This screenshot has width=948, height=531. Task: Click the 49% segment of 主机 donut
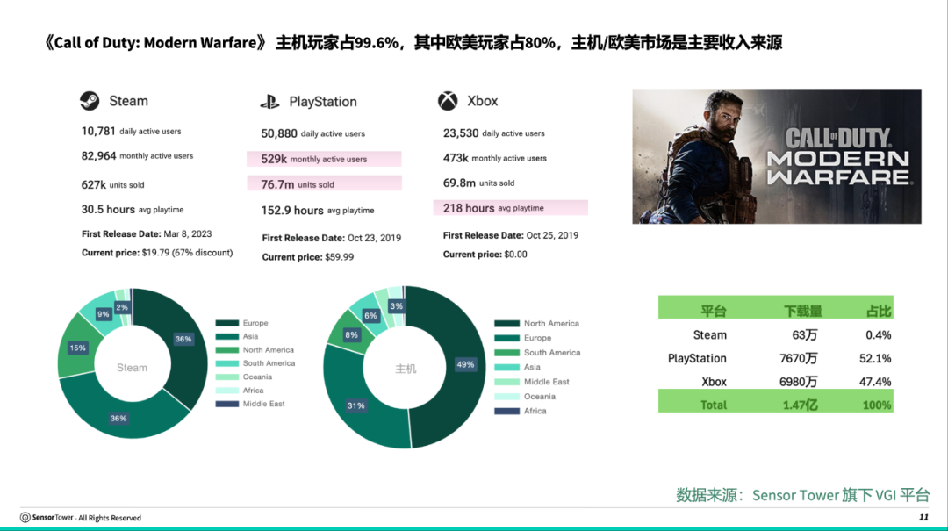[464, 365]
